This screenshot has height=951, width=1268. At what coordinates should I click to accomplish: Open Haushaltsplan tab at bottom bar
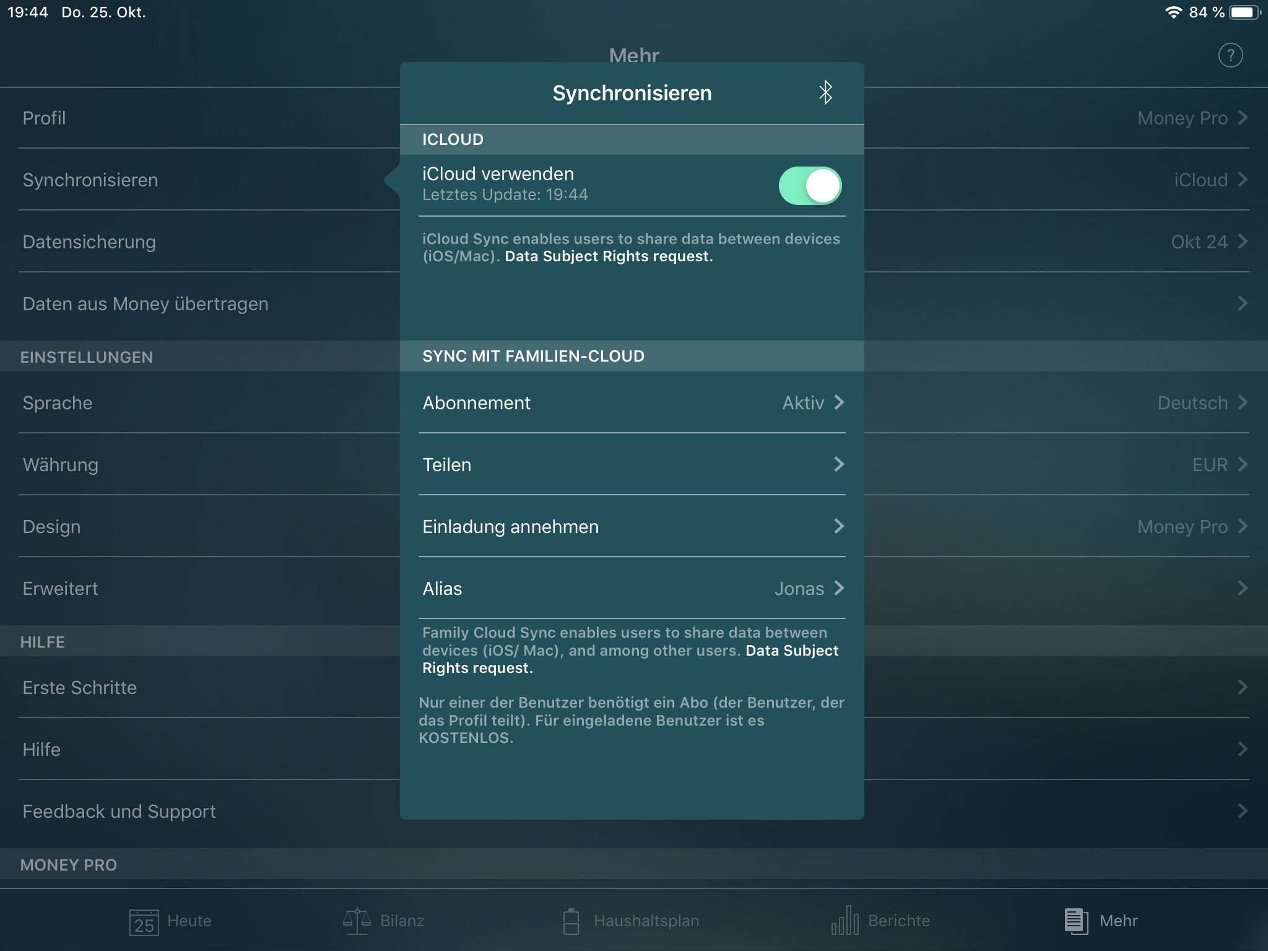click(x=633, y=919)
